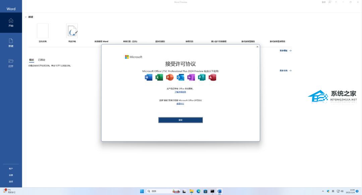Click the Excel app icon in the dialog

coord(159,77)
